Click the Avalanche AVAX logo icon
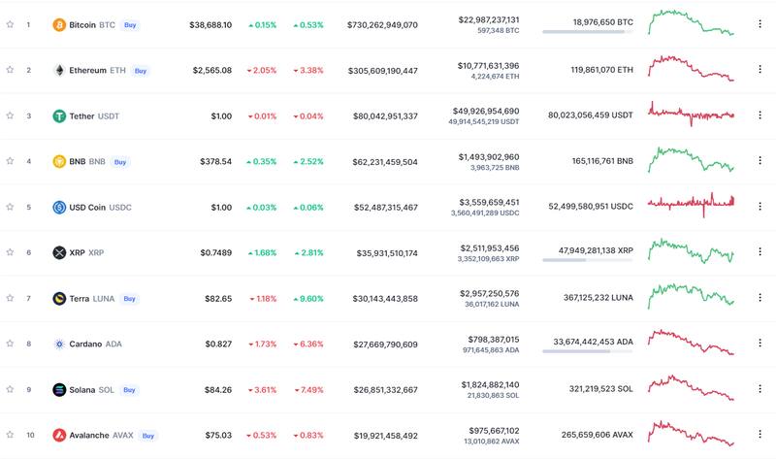Image resolution: width=776 pixels, height=459 pixels. (x=59, y=435)
